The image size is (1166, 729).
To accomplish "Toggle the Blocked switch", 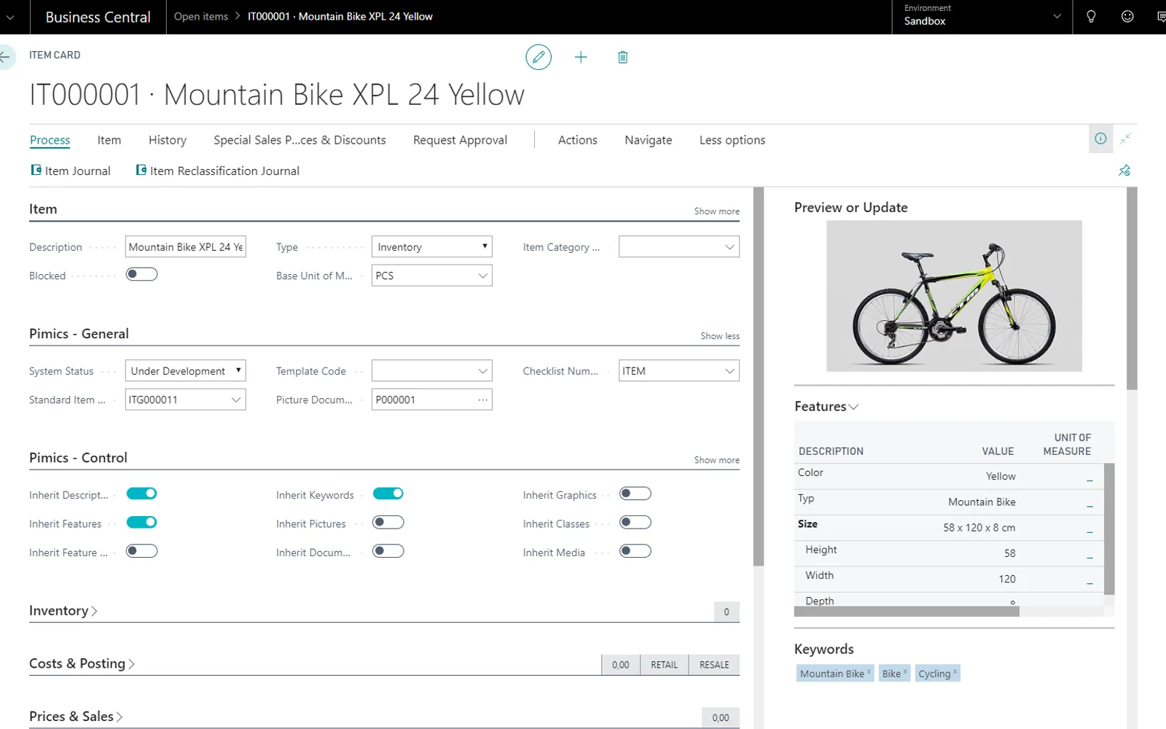I will (141, 274).
